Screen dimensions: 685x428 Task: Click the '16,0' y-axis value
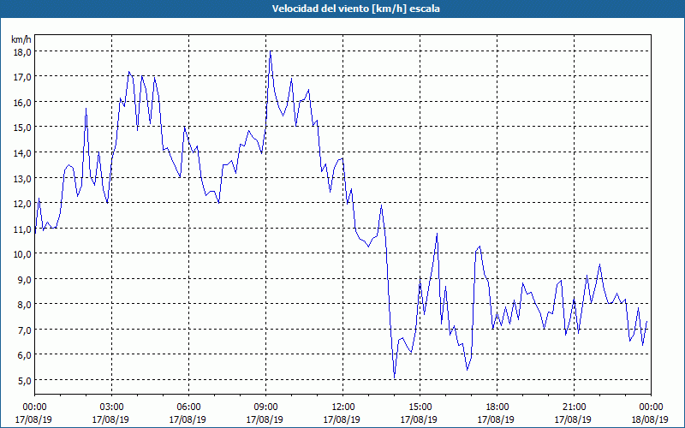point(23,103)
